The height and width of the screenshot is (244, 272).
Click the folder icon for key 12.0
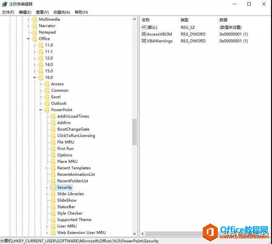[41, 58]
